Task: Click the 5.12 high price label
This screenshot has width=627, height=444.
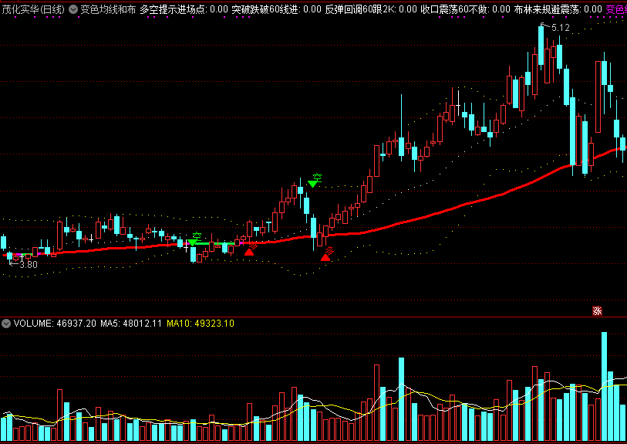Action: (x=560, y=28)
